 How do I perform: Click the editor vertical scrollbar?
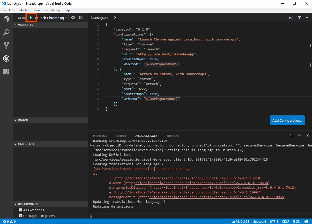tap(310, 76)
